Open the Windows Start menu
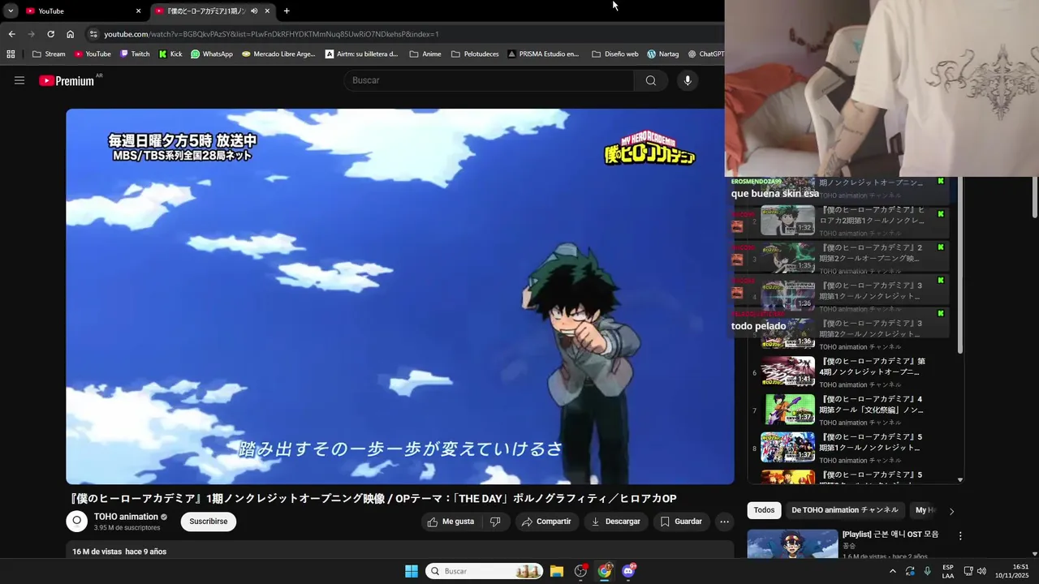This screenshot has width=1039, height=584. (412, 571)
